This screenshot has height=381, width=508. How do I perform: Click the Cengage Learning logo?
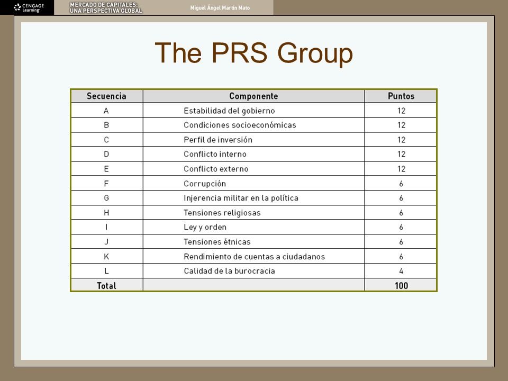pyautogui.click(x=29, y=7)
